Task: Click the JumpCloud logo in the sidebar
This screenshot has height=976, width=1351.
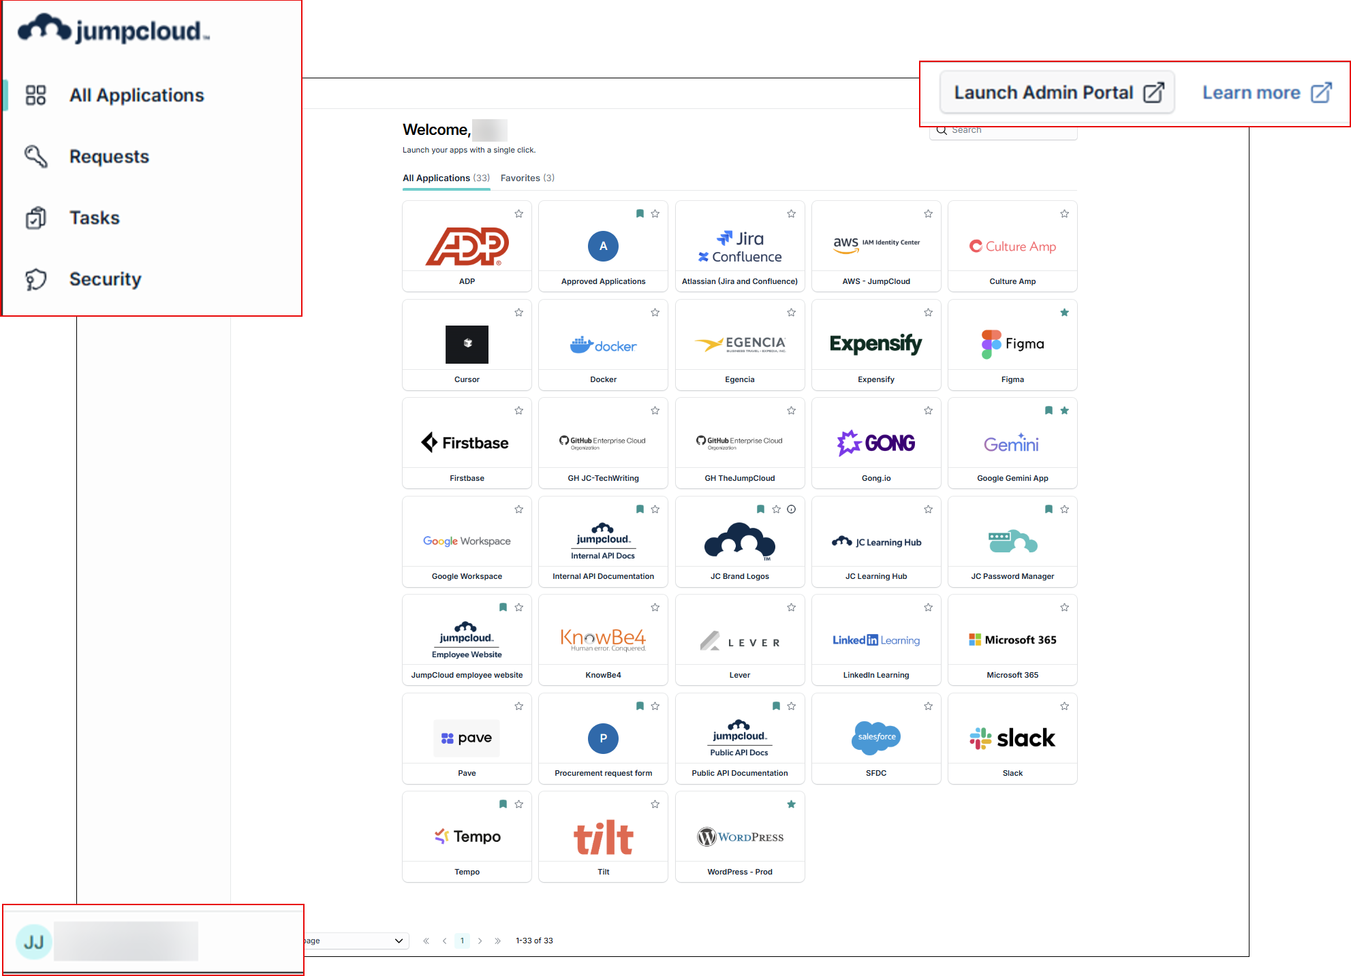Action: pyautogui.click(x=113, y=30)
